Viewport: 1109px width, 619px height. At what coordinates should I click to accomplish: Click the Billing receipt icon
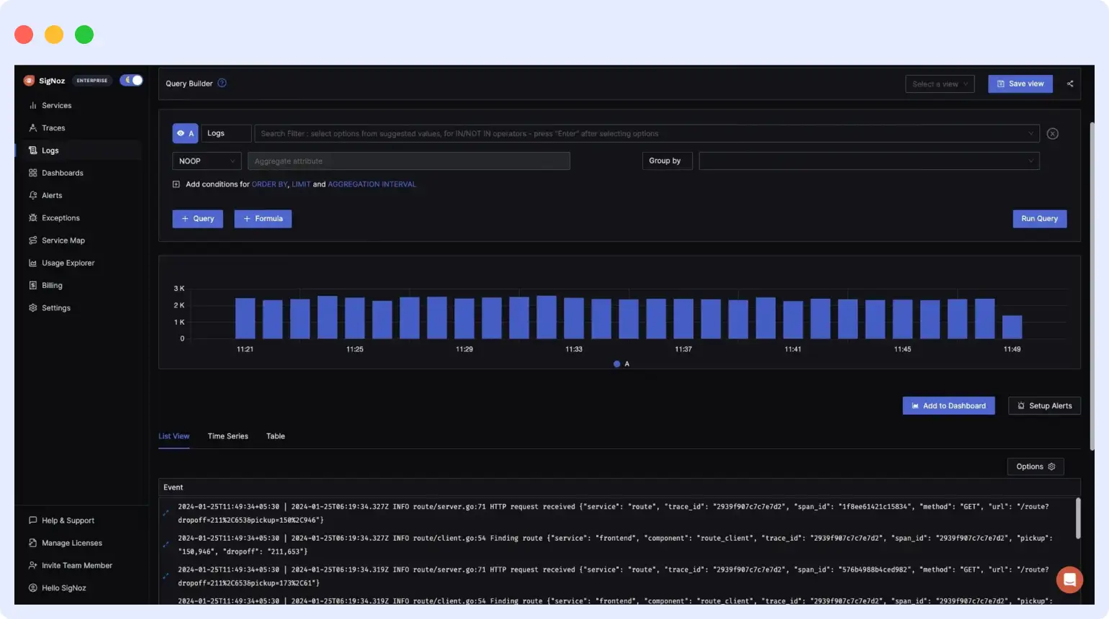point(32,285)
